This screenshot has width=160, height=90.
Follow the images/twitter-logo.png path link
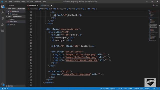coord(80,54)
